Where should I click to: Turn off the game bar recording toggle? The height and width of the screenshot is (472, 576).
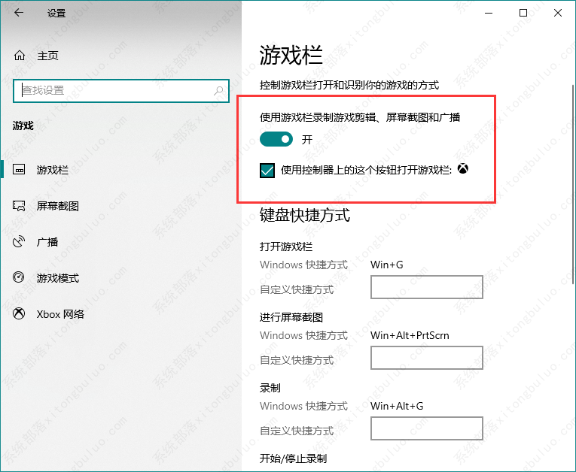coord(276,139)
